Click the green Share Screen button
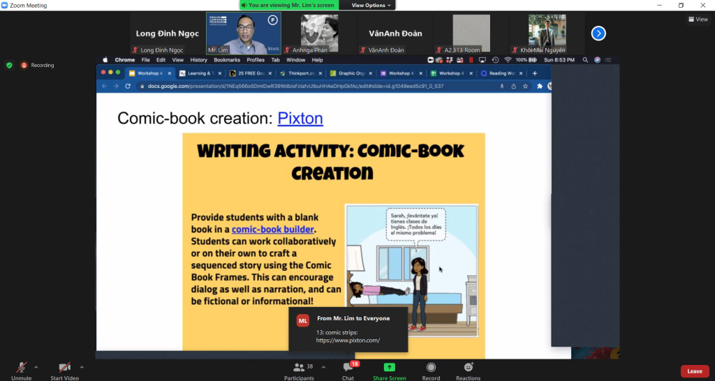 coord(390,371)
